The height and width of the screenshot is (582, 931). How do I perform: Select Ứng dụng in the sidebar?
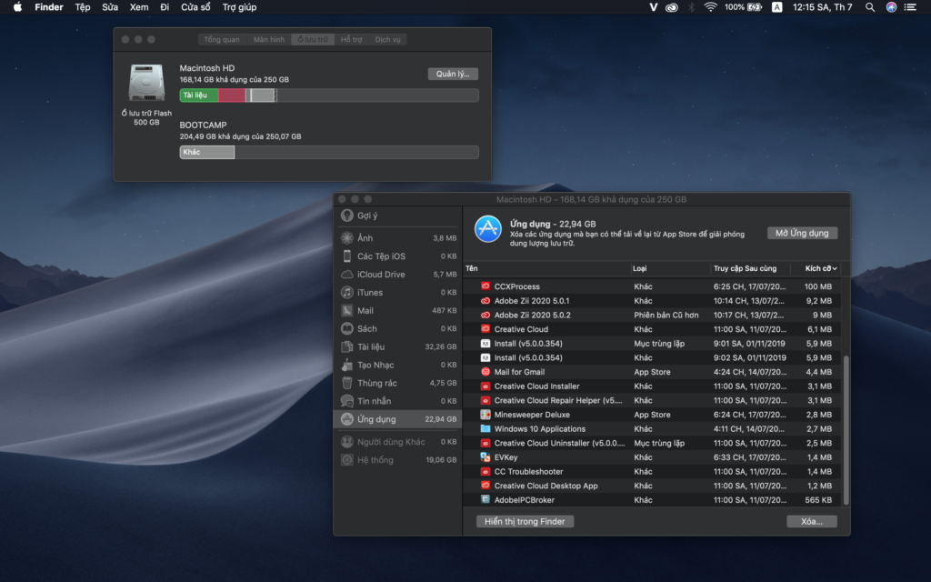tap(398, 419)
